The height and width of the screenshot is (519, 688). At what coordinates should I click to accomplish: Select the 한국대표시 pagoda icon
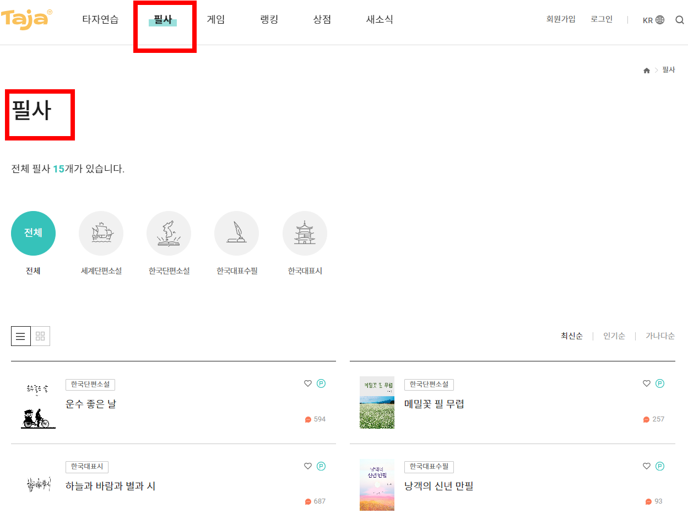pos(305,233)
